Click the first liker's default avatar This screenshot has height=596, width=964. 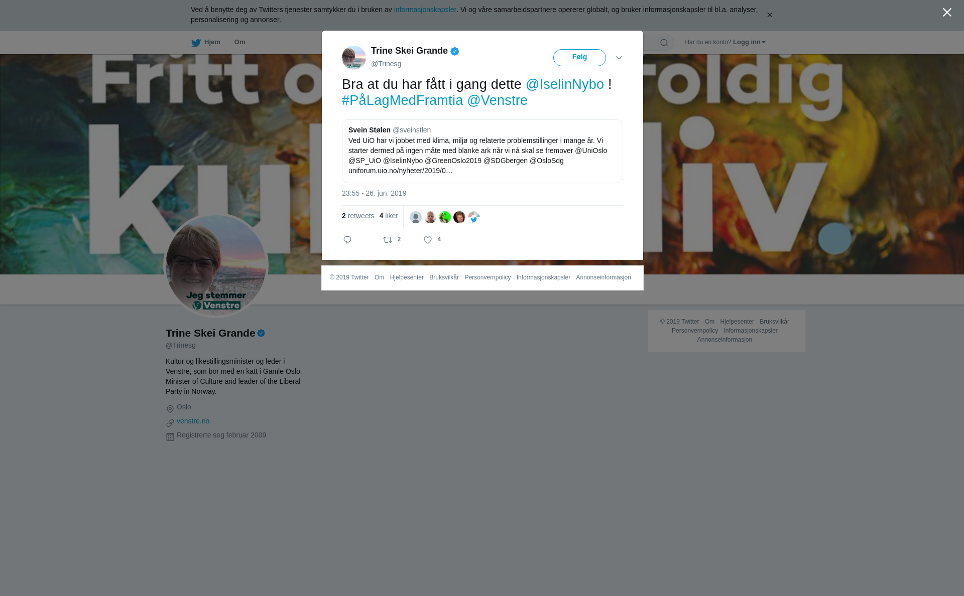(x=416, y=217)
